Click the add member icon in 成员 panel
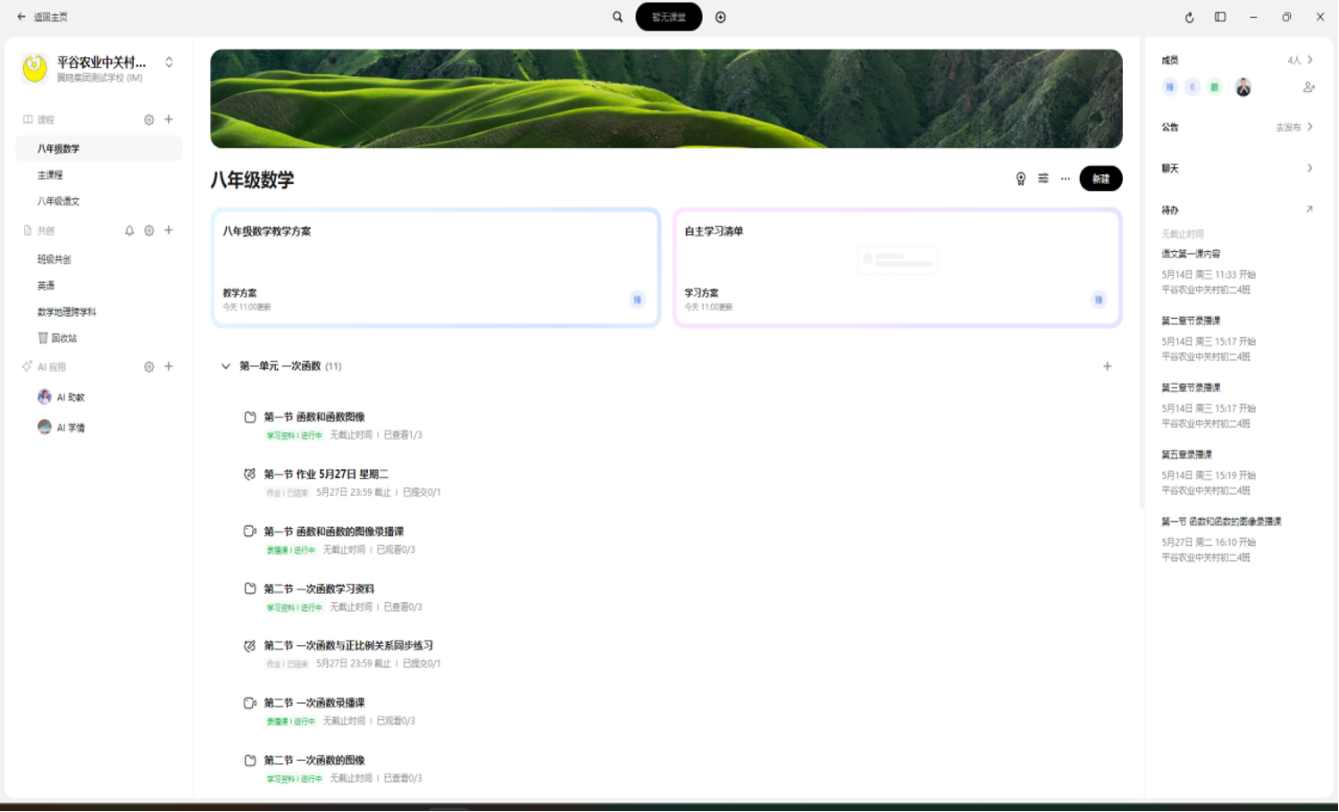Image resolution: width=1339 pixels, height=812 pixels. tap(1309, 88)
